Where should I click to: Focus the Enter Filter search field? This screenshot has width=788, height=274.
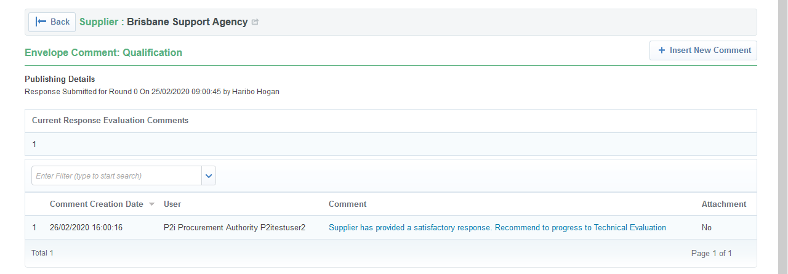pos(116,176)
